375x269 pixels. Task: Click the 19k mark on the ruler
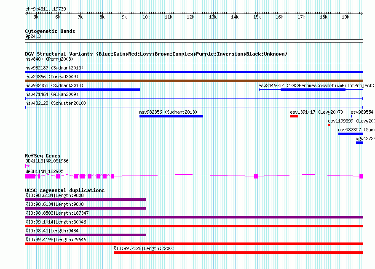(x=346, y=17)
